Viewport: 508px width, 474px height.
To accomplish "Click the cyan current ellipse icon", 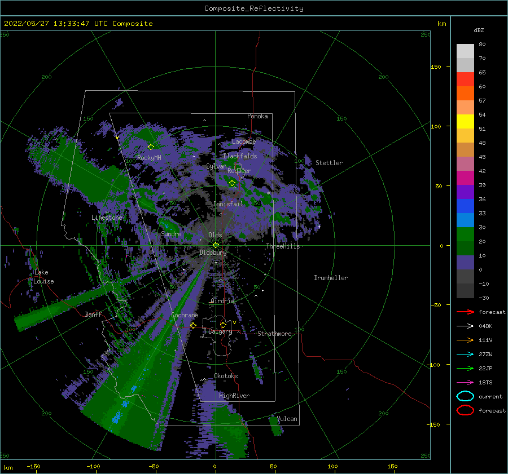I will (x=465, y=396).
